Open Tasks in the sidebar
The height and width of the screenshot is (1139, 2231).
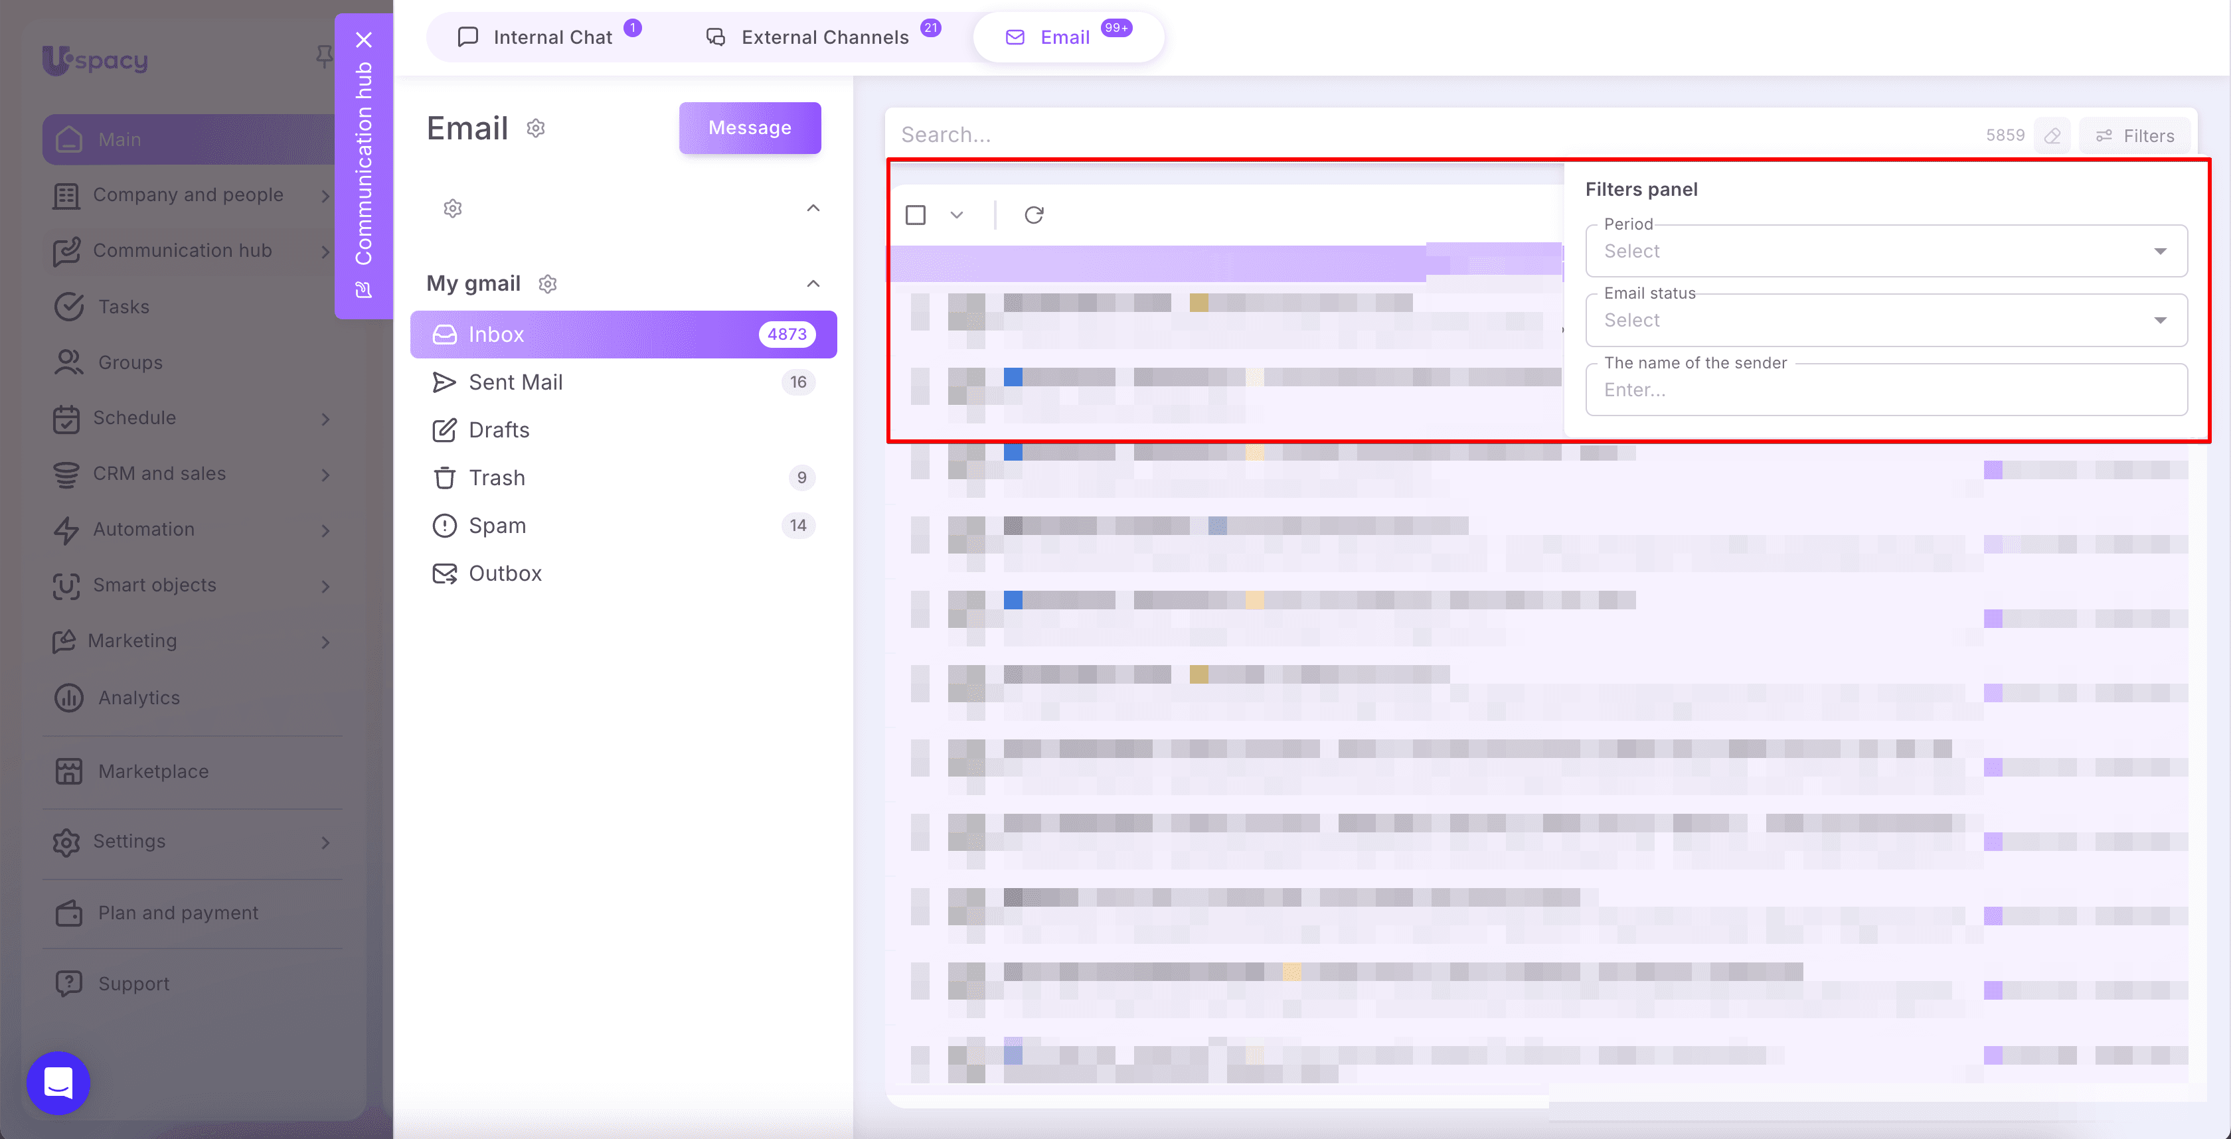pos(123,307)
